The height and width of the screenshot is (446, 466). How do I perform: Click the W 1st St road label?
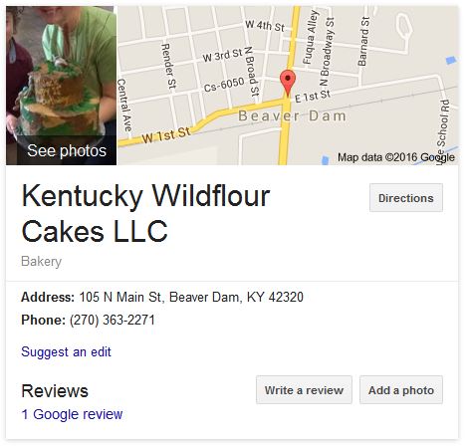pyautogui.click(x=166, y=135)
